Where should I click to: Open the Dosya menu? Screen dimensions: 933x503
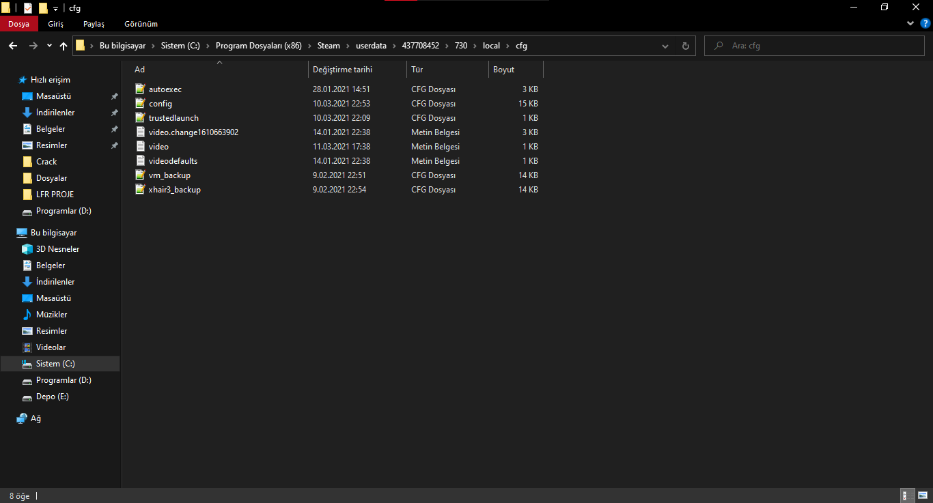(18, 24)
